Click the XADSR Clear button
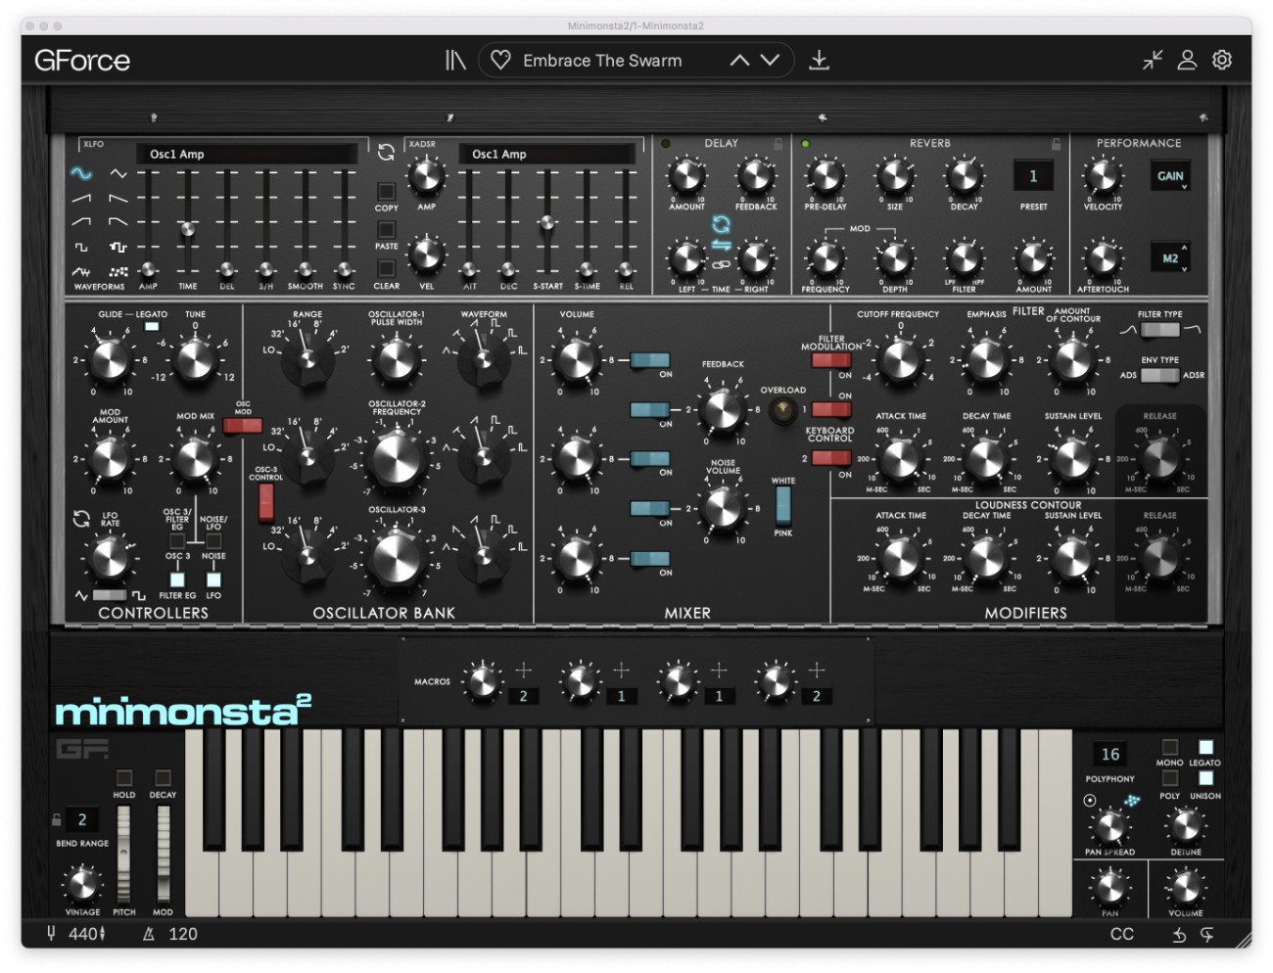The width and height of the screenshot is (1273, 973). point(387,268)
